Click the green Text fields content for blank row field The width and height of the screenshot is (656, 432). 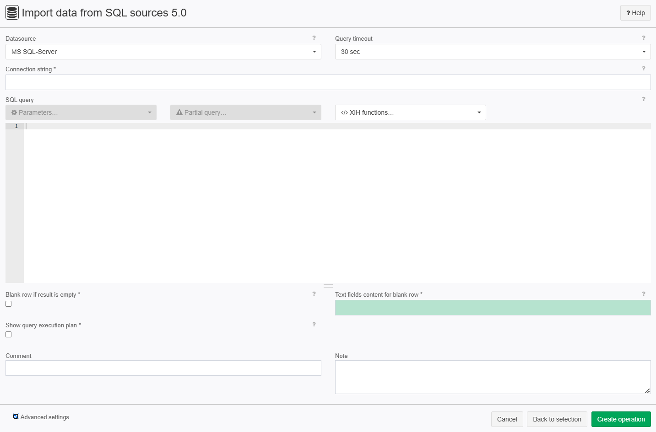pos(493,308)
